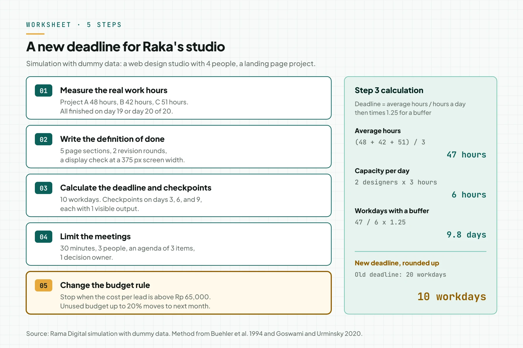
Task: Click the 'Average hours' label
Action: coord(378,131)
